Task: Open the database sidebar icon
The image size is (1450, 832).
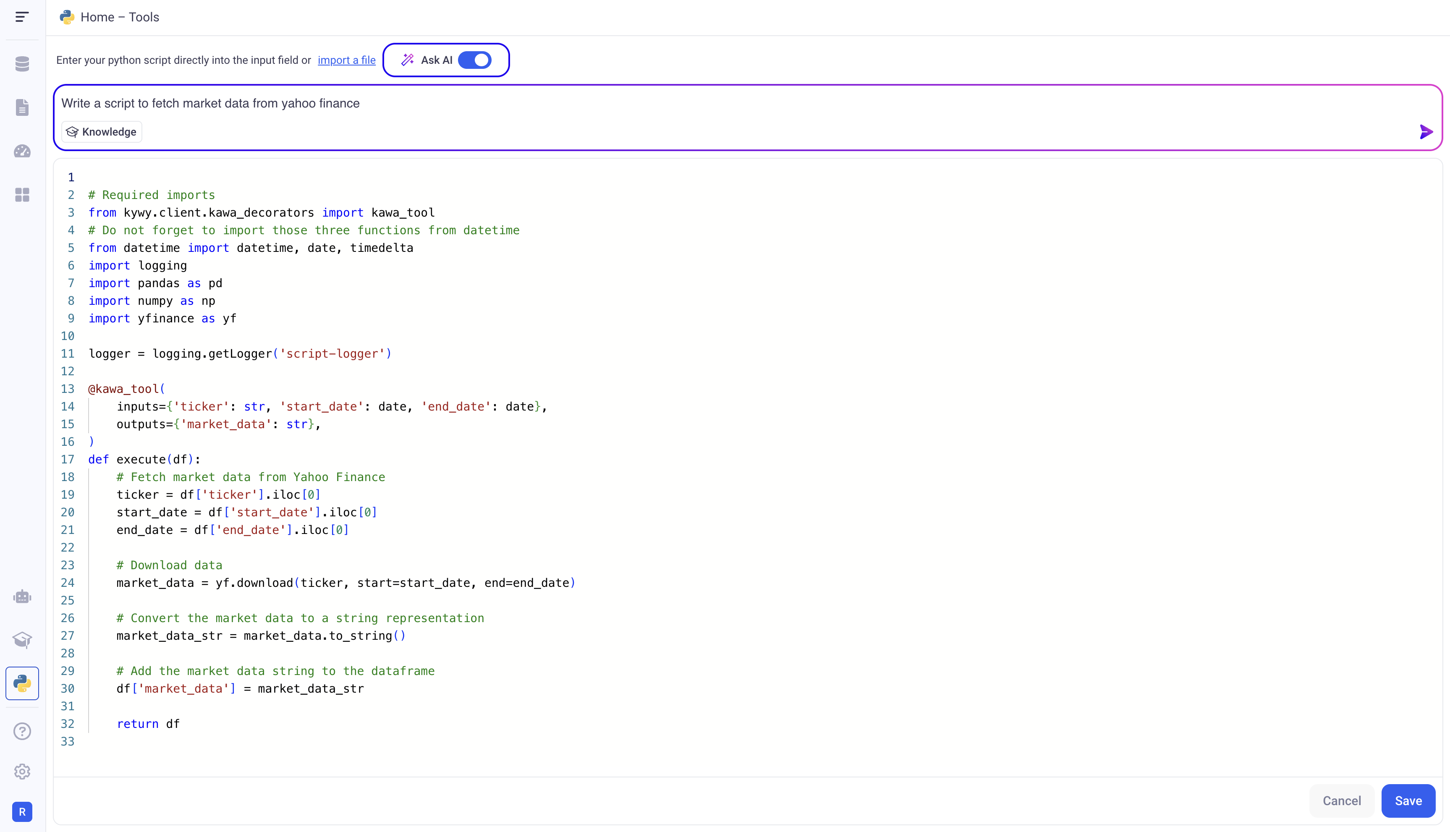Action: pyautogui.click(x=22, y=64)
